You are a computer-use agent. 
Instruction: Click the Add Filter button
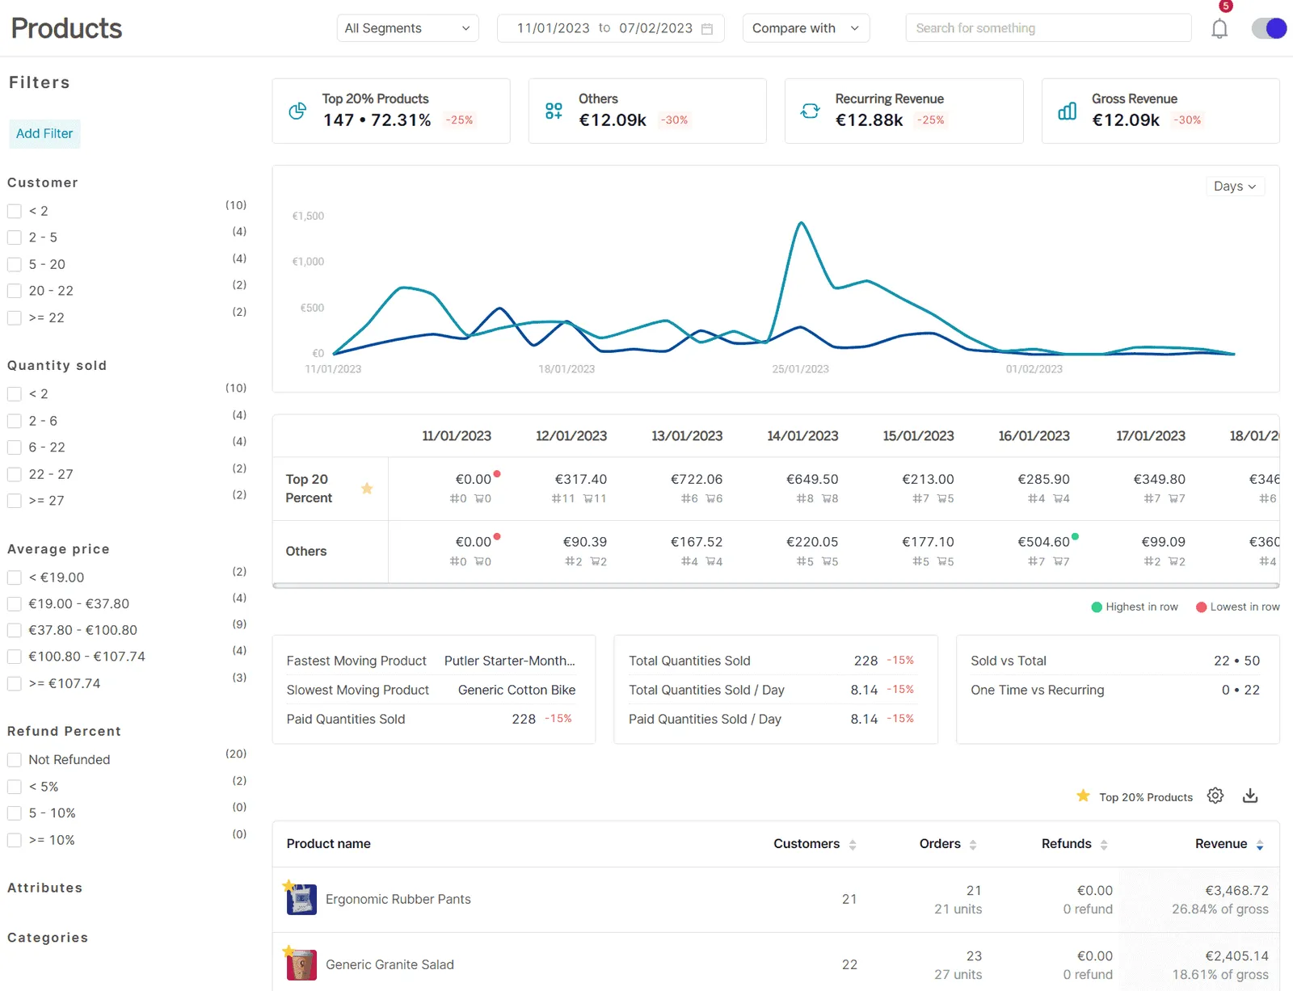tap(44, 133)
